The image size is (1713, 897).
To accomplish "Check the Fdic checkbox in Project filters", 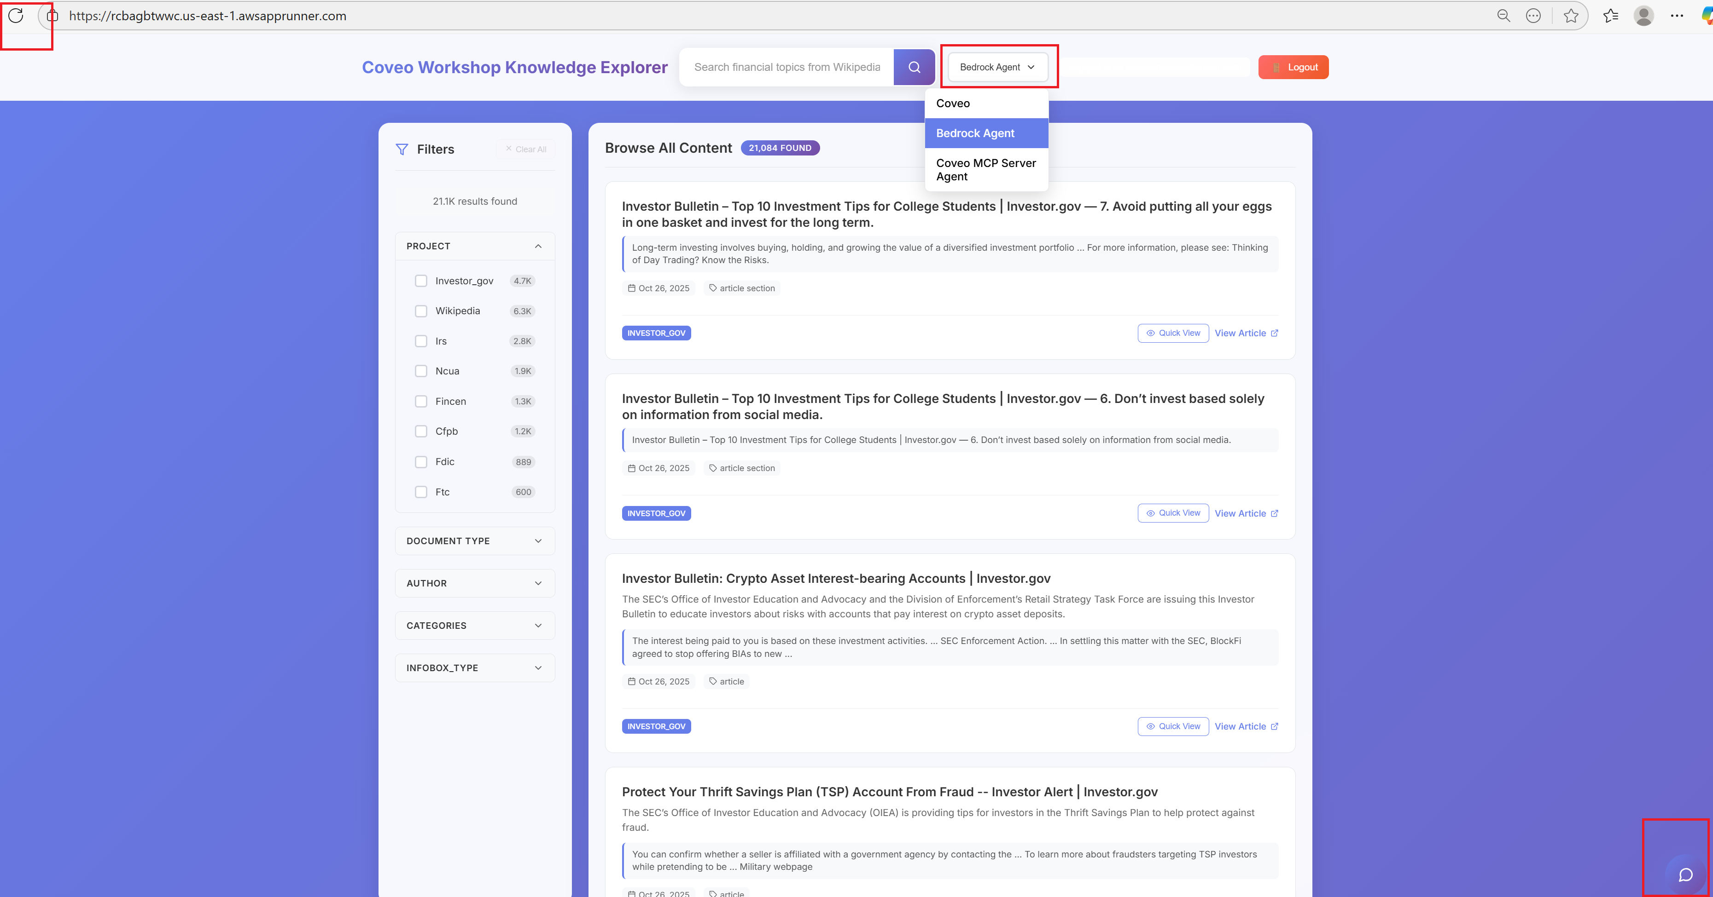I will pyautogui.click(x=422, y=461).
